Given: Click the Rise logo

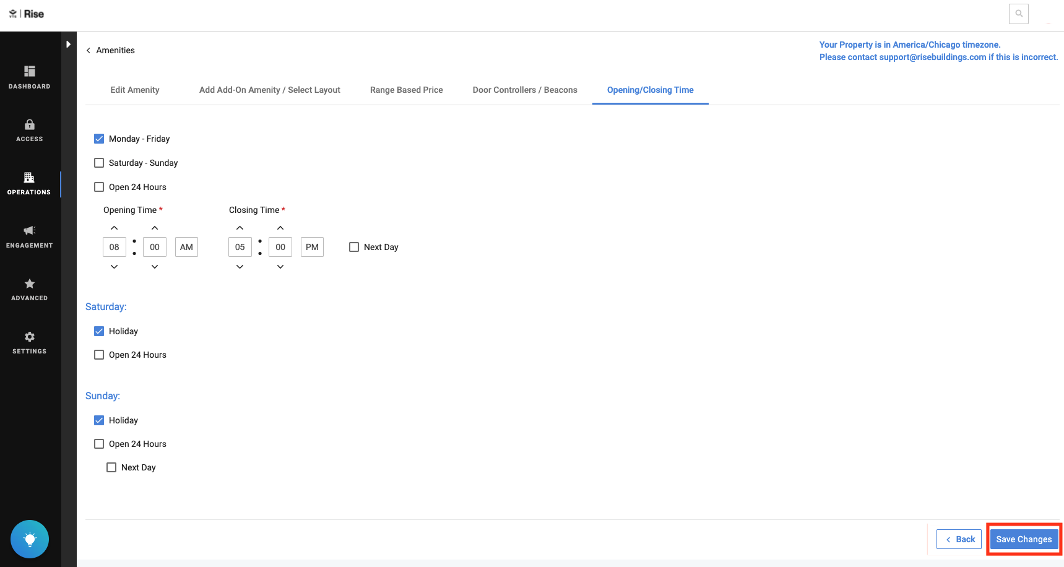Looking at the screenshot, I should (27, 14).
